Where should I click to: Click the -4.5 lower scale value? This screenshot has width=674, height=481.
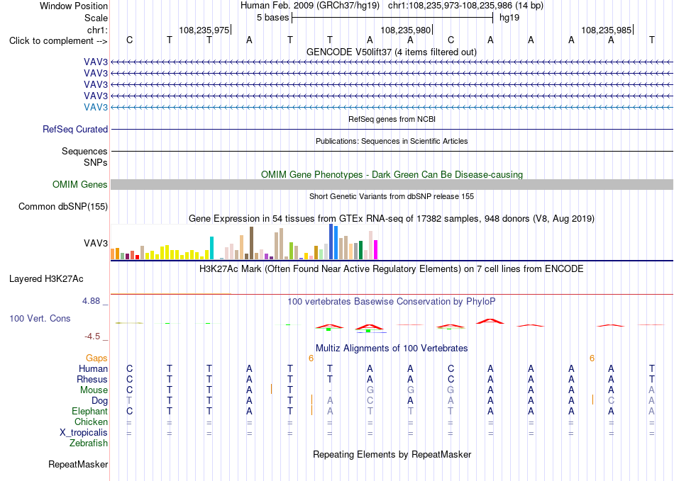(x=92, y=336)
